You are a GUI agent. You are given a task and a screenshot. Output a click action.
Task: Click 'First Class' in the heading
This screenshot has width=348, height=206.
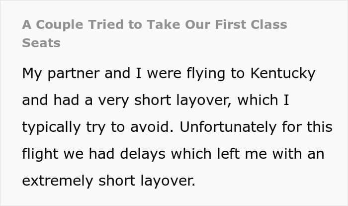(x=251, y=24)
